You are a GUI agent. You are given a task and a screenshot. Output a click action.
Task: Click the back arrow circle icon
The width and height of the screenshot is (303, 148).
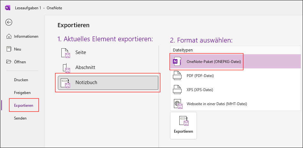pos(9,22)
